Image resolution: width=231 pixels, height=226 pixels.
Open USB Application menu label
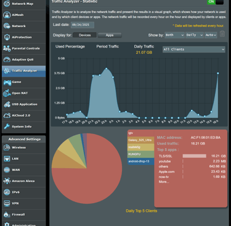[x=25, y=104]
